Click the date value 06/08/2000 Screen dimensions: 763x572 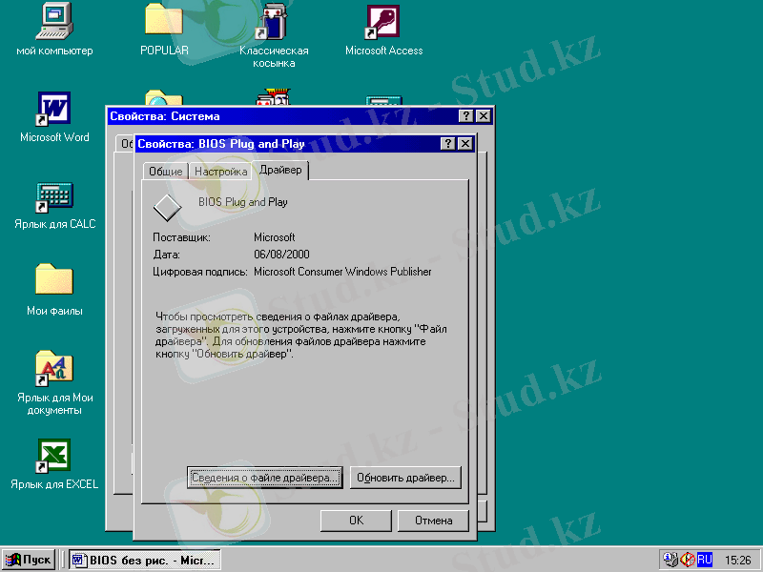point(281,255)
